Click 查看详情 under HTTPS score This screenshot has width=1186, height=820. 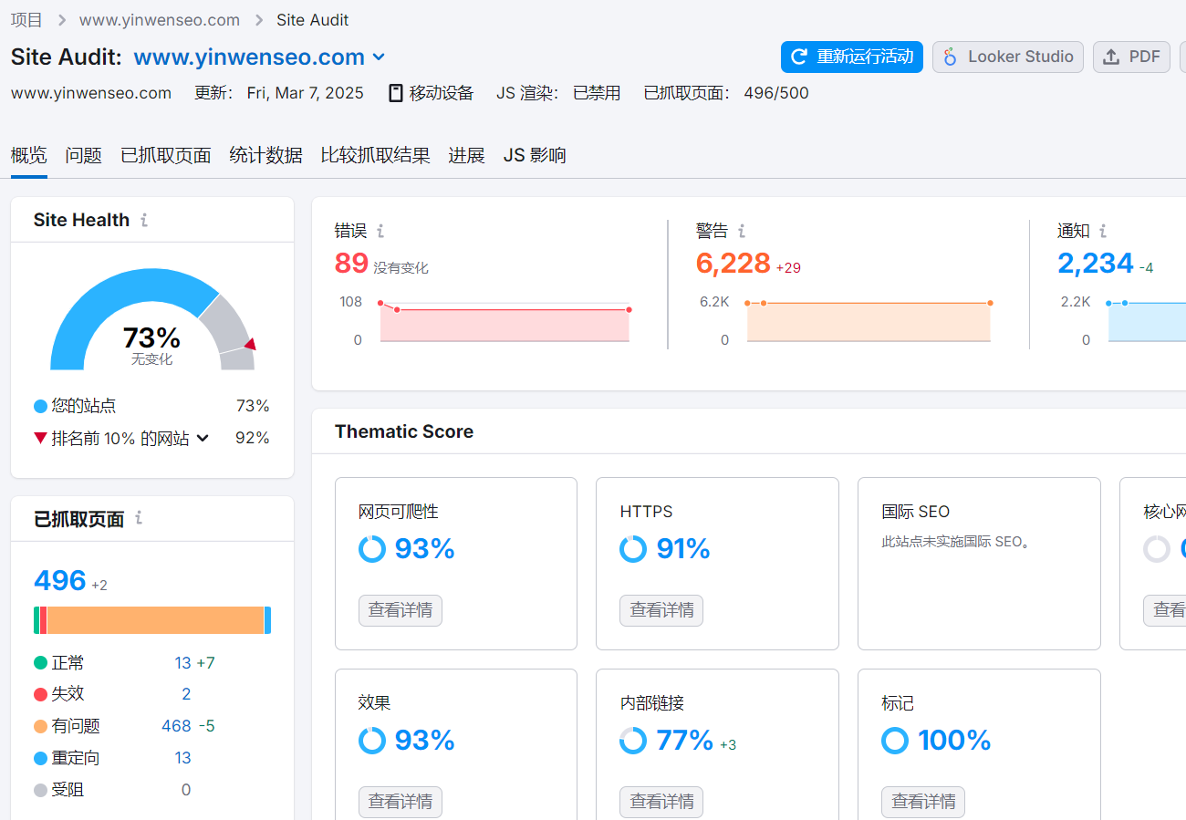(661, 610)
